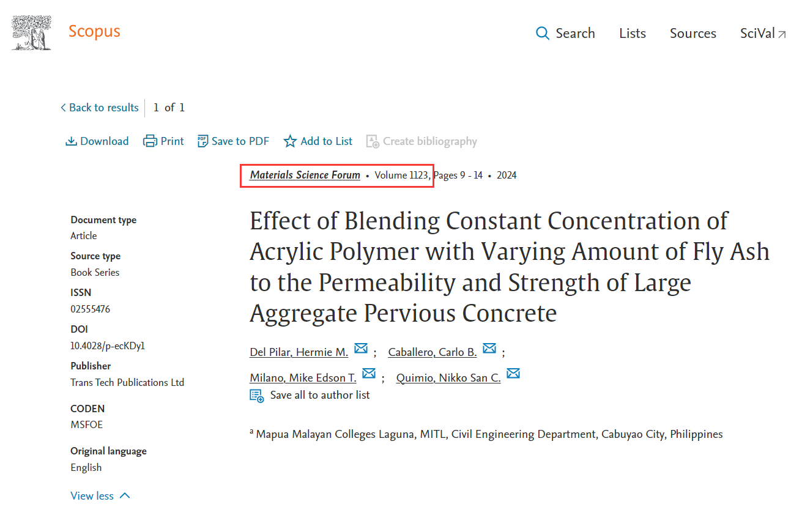Click envelope icon beside Quimio, Nikko San C.
791x507 pixels.
pyautogui.click(x=513, y=374)
